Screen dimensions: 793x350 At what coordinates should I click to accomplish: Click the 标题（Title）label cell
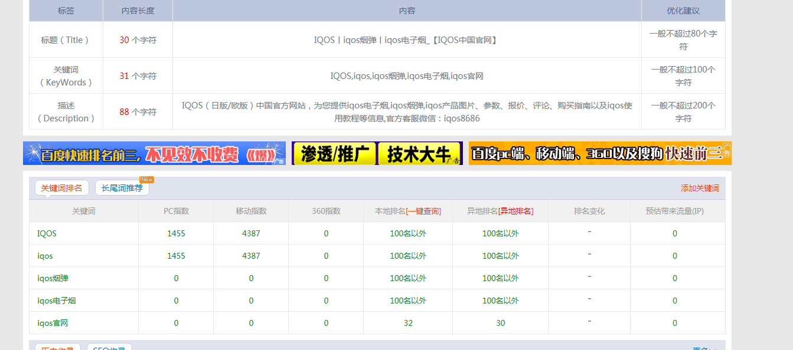[x=66, y=40]
